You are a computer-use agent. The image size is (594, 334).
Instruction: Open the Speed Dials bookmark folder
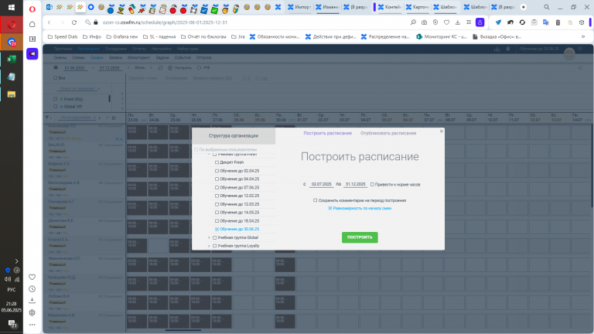click(x=63, y=37)
